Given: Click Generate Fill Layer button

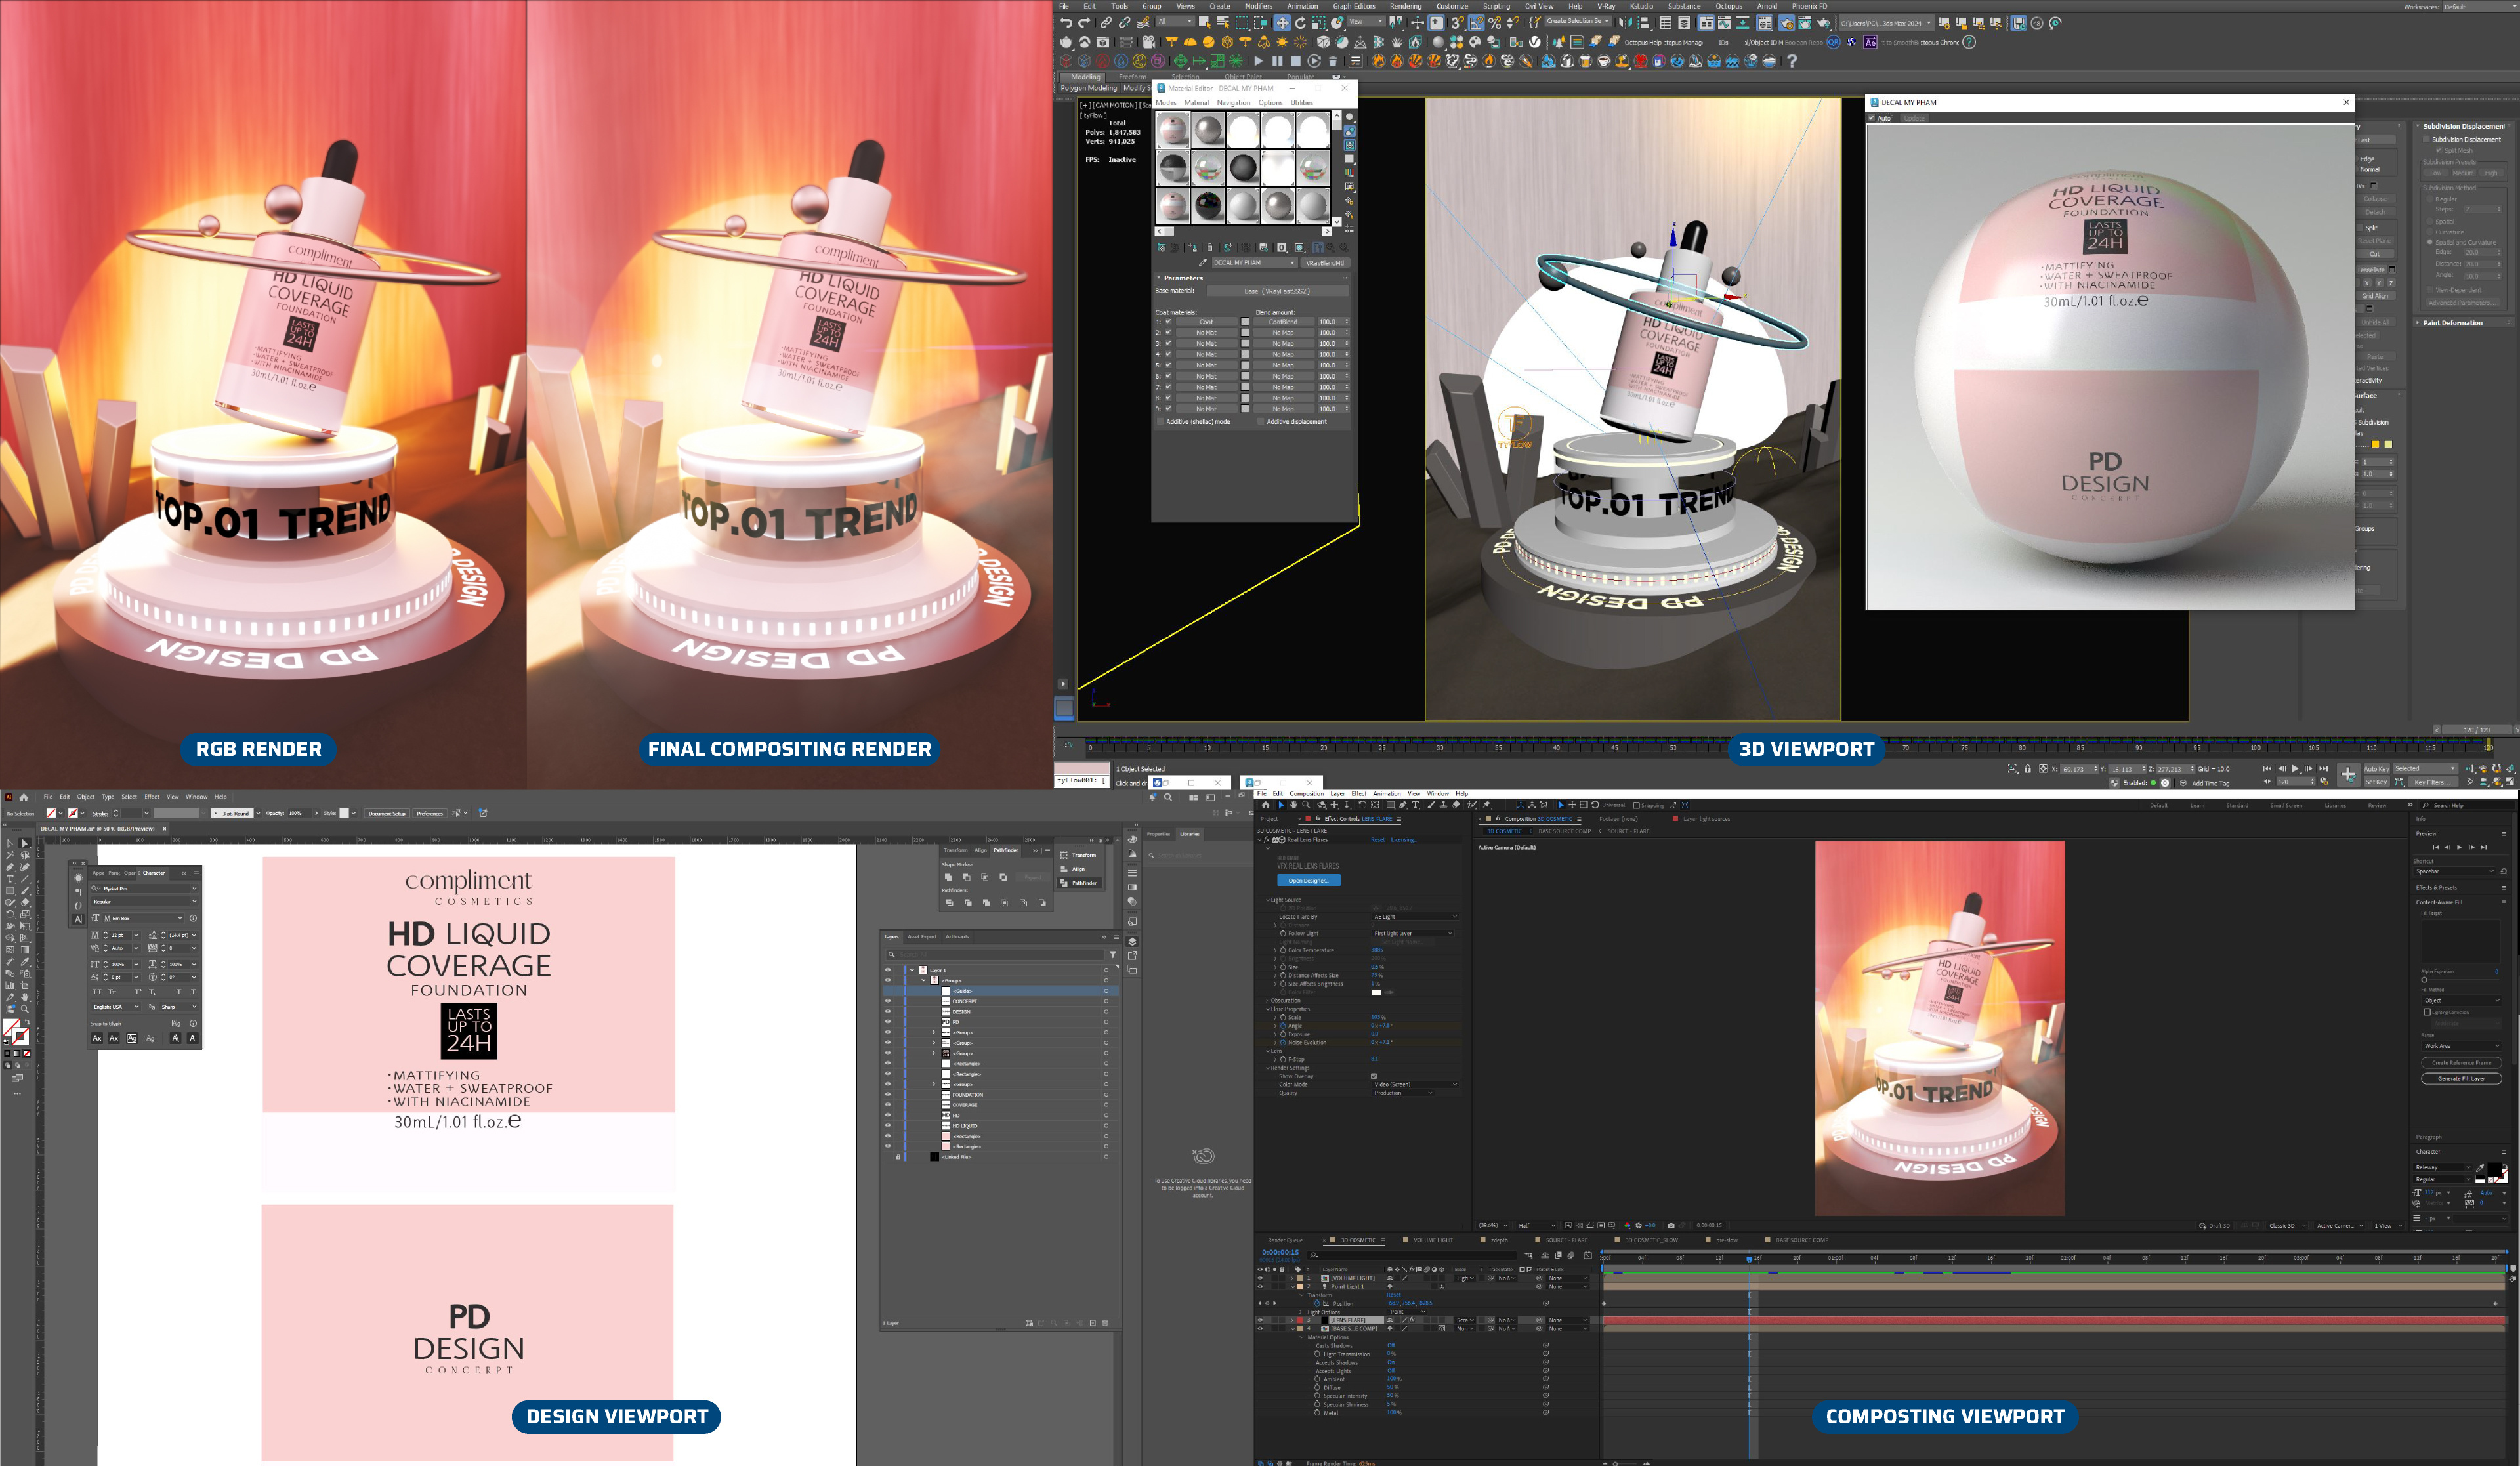Looking at the screenshot, I should pos(2461,1078).
